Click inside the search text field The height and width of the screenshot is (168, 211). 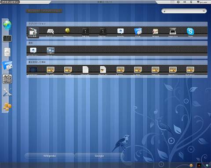coord(184,11)
